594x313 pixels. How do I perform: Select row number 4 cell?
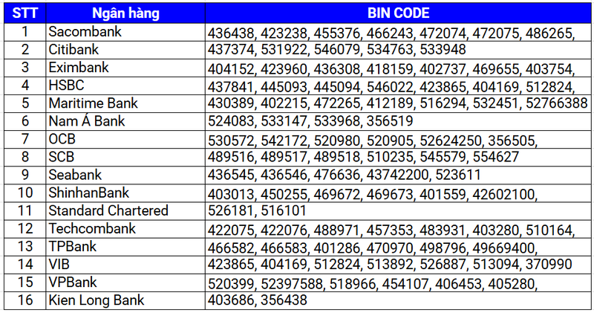25,85
